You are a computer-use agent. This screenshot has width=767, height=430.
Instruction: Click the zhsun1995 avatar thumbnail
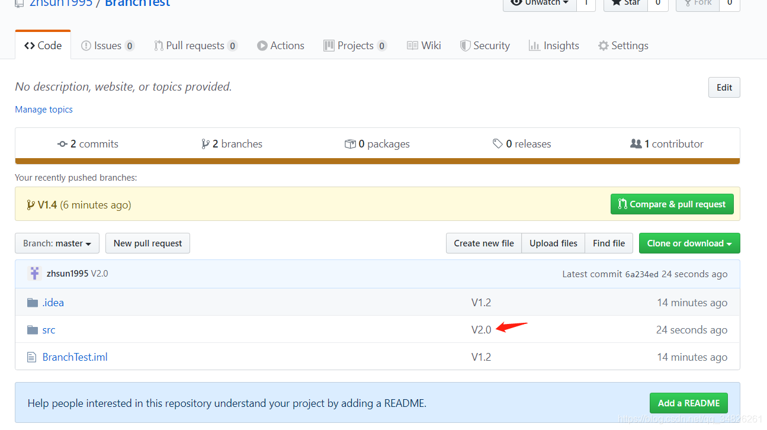click(x=34, y=274)
